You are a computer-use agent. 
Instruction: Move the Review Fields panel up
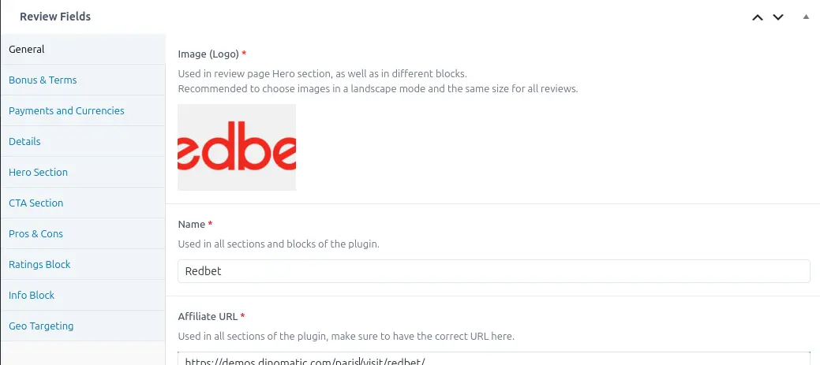point(758,17)
